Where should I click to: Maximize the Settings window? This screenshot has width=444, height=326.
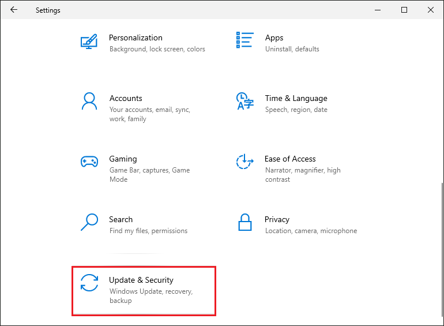pos(404,10)
